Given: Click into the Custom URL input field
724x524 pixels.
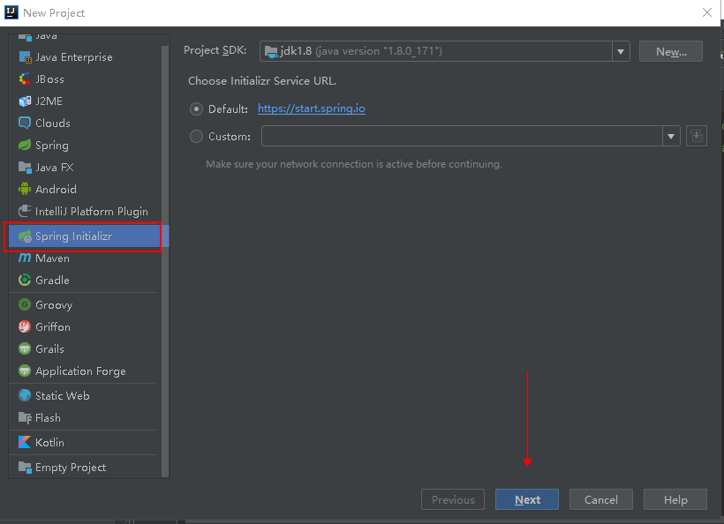Looking at the screenshot, I should [462, 137].
